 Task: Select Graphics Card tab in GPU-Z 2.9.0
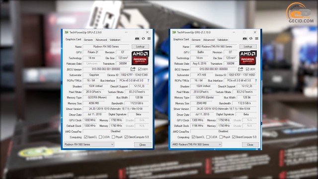coord(73,39)
